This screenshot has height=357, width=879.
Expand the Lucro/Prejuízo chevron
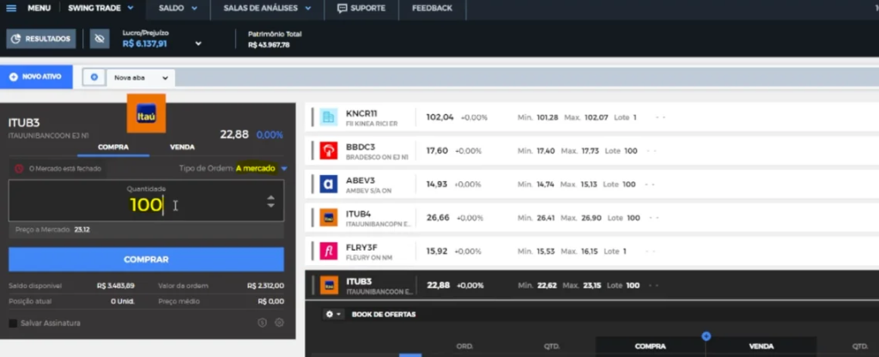[198, 44]
